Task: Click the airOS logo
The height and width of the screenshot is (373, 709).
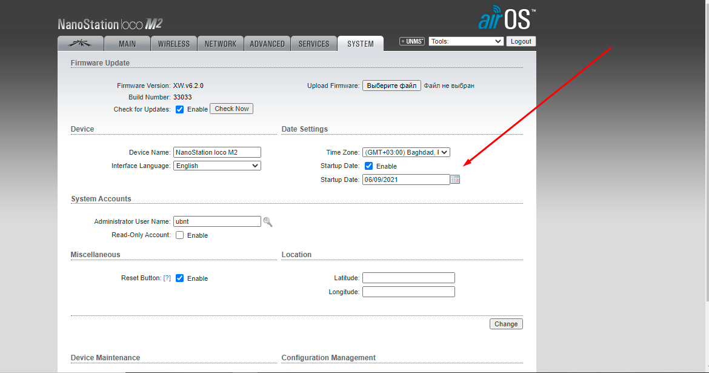Action: (505, 19)
